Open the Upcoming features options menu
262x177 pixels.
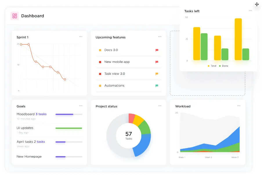[x=160, y=37]
